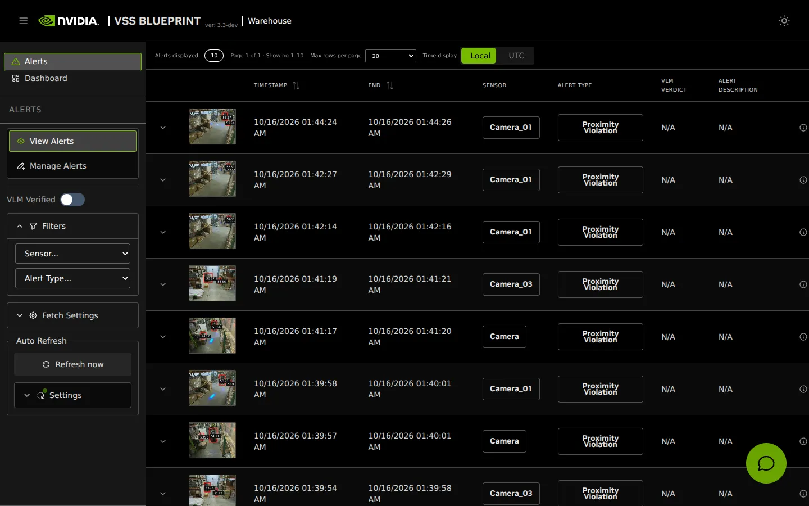This screenshot has height=506, width=809.
Task: Click timestamp 10/16/2026 01:42:27 AM
Action: coord(296,180)
